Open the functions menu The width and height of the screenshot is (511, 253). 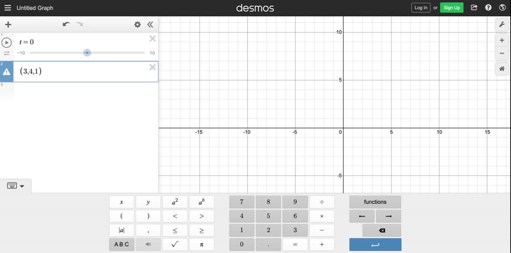point(375,202)
